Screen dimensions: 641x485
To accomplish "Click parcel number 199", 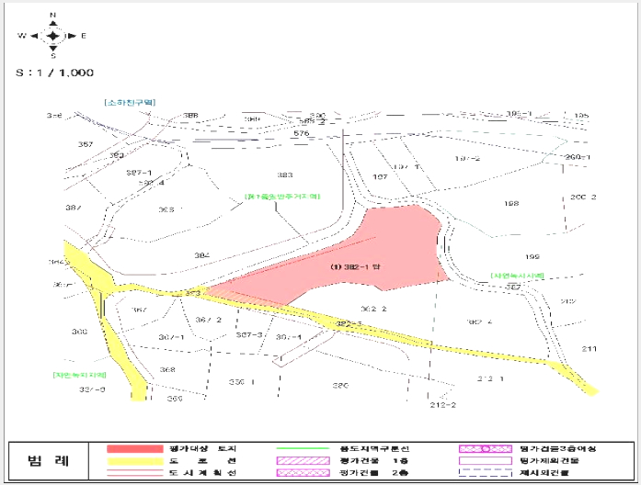I will (x=532, y=257).
